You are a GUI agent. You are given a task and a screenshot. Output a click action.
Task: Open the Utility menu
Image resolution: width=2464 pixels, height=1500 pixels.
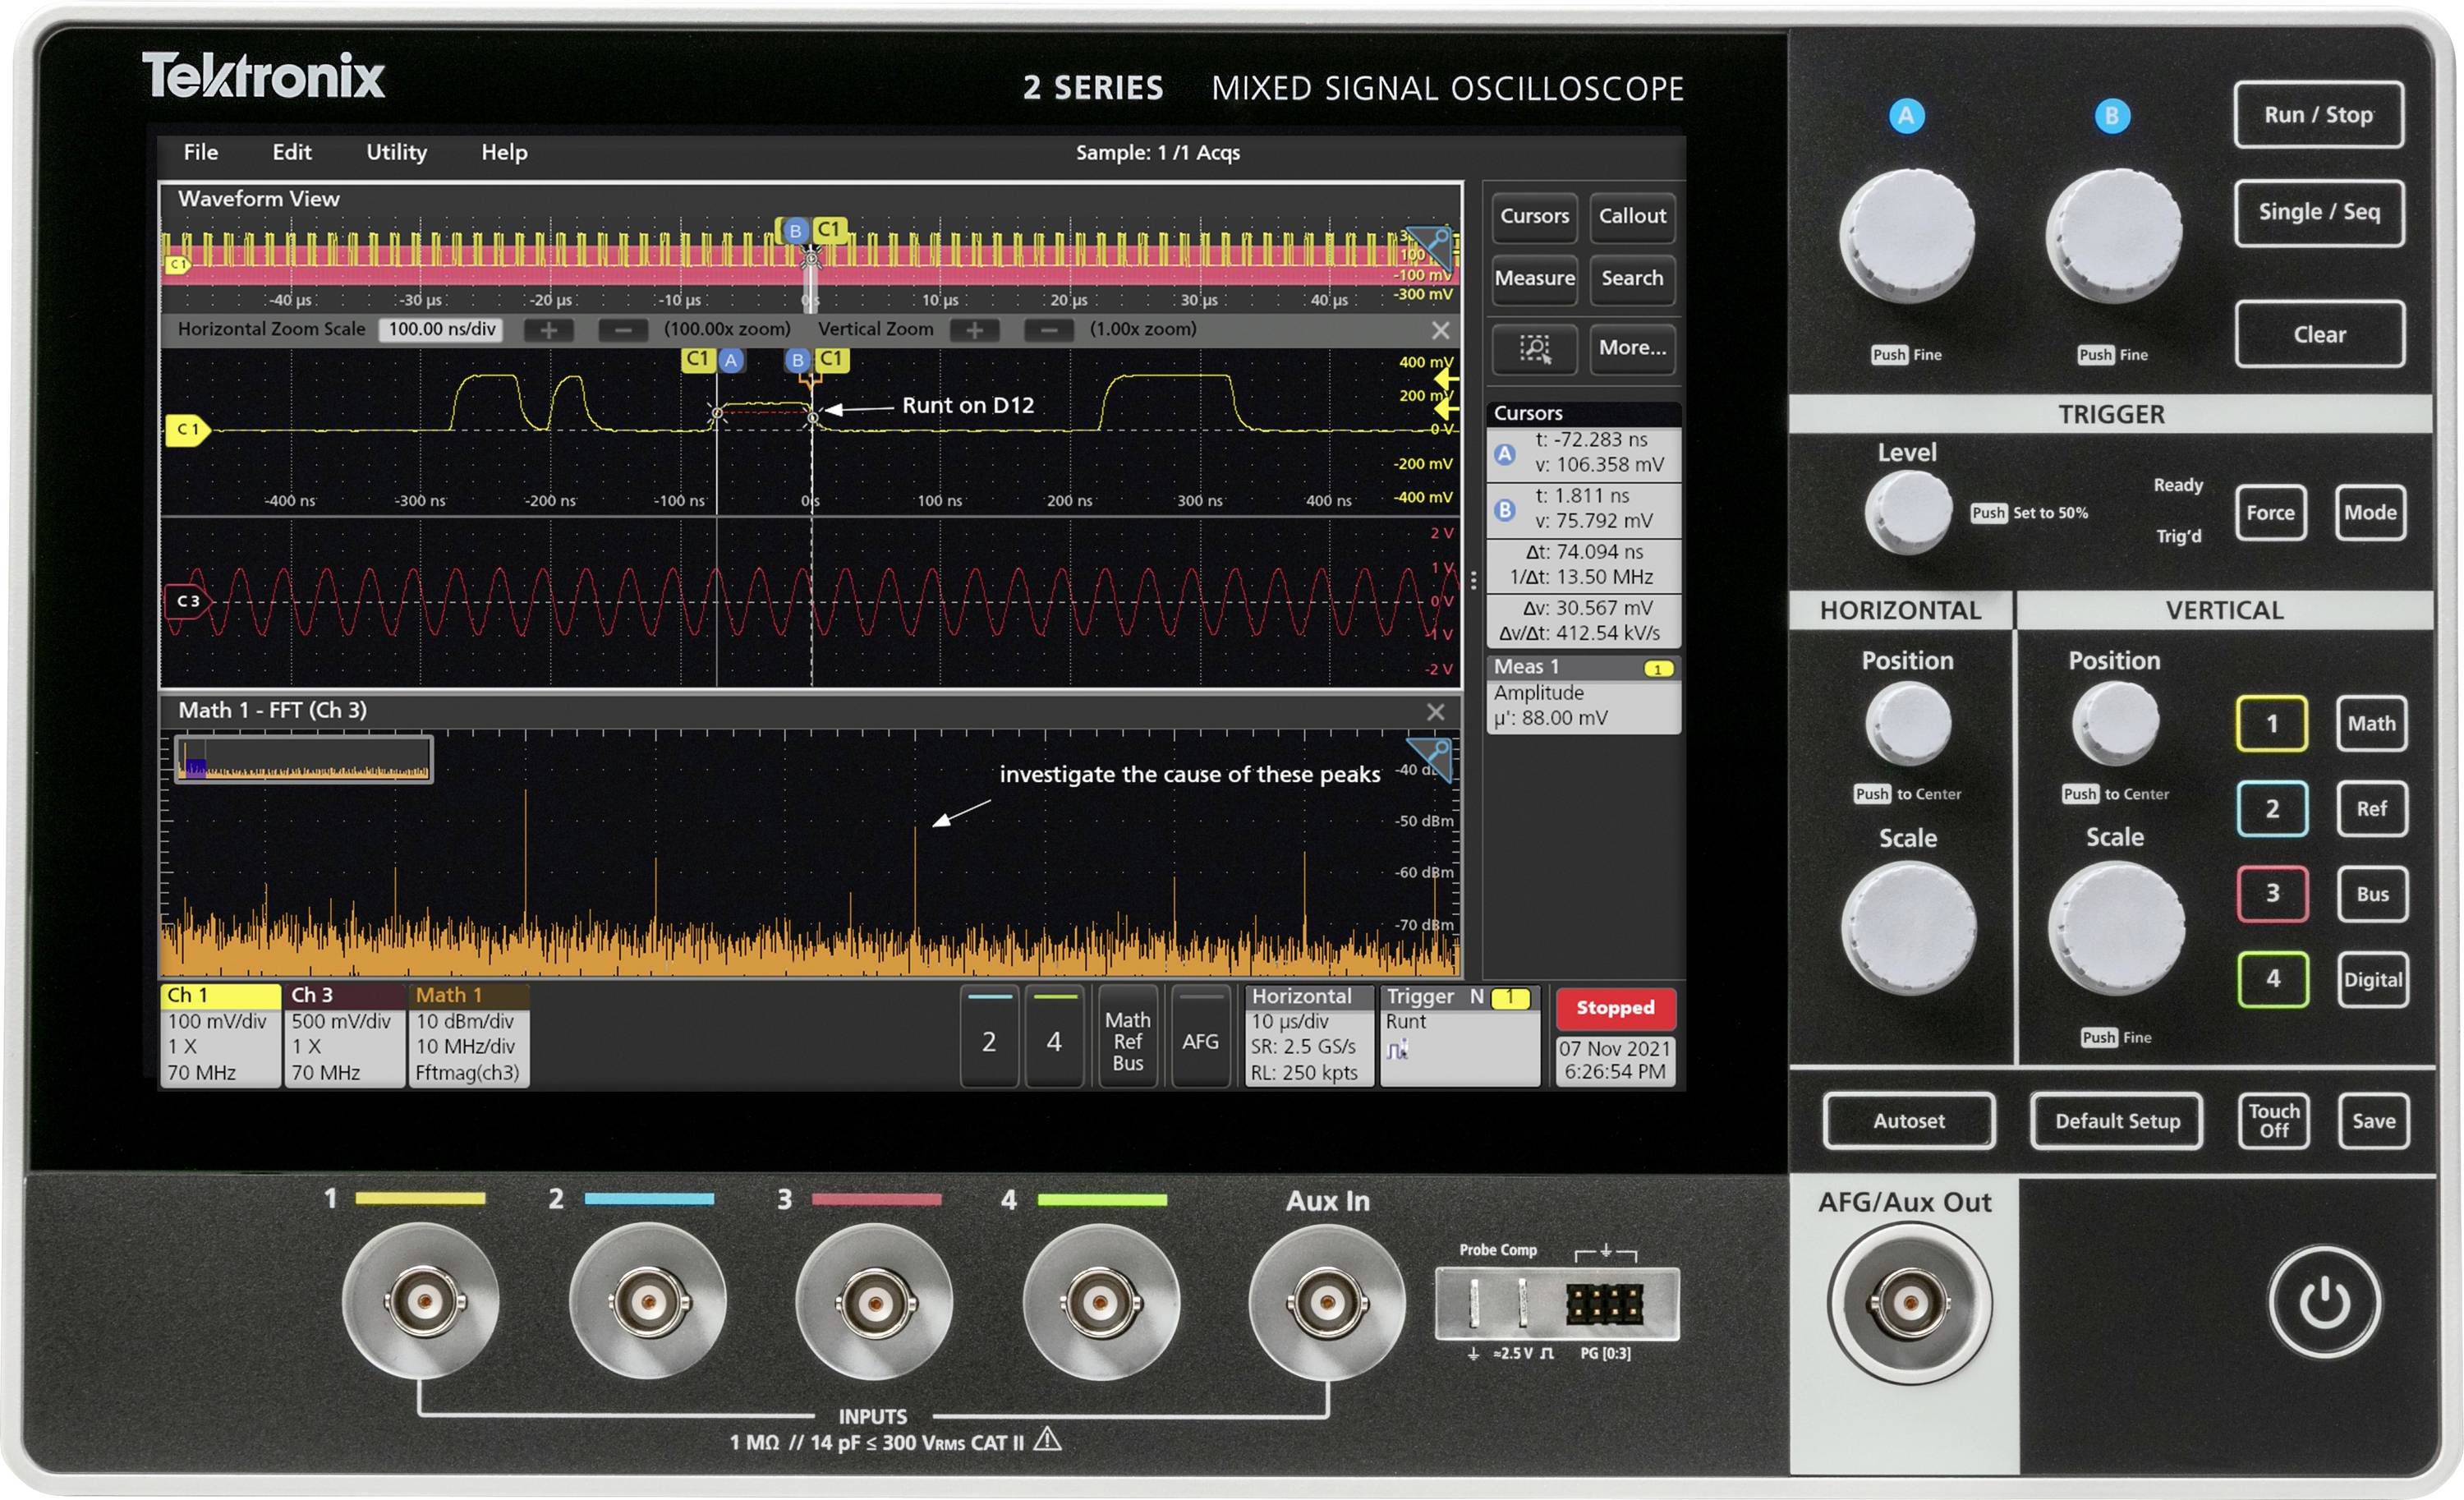click(x=395, y=153)
